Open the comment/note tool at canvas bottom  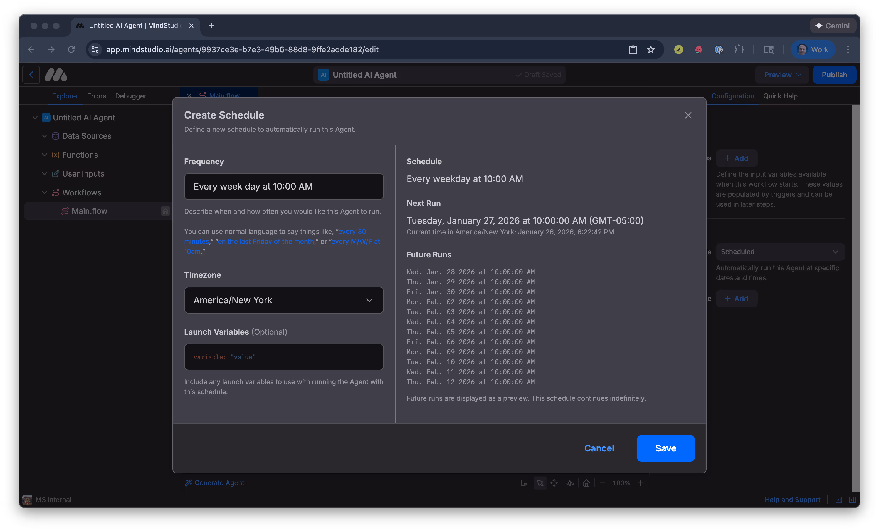pyautogui.click(x=524, y=483)
